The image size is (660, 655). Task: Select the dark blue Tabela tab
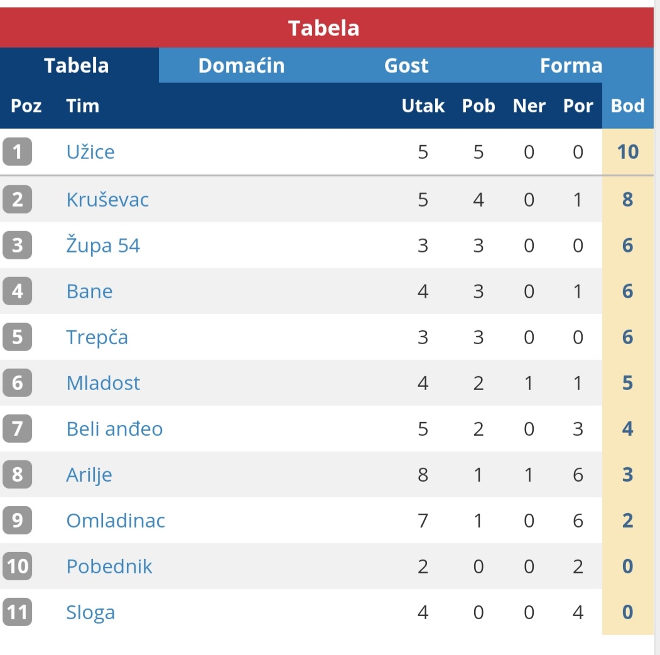(77, 65)
